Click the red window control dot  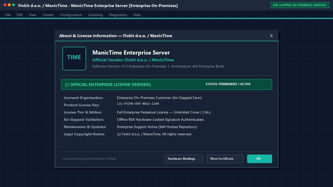pos(5,5)
